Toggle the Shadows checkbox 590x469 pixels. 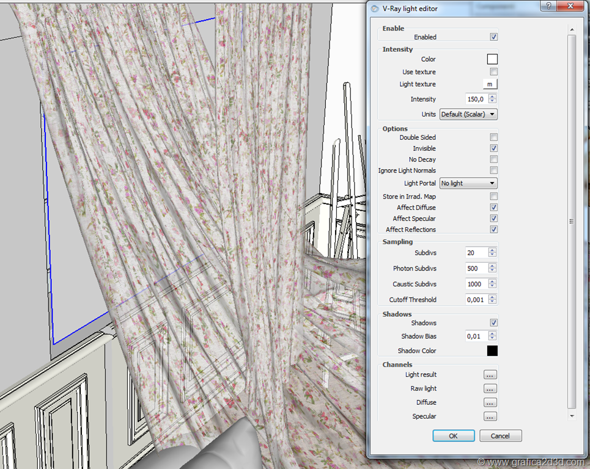click(494, 323)
